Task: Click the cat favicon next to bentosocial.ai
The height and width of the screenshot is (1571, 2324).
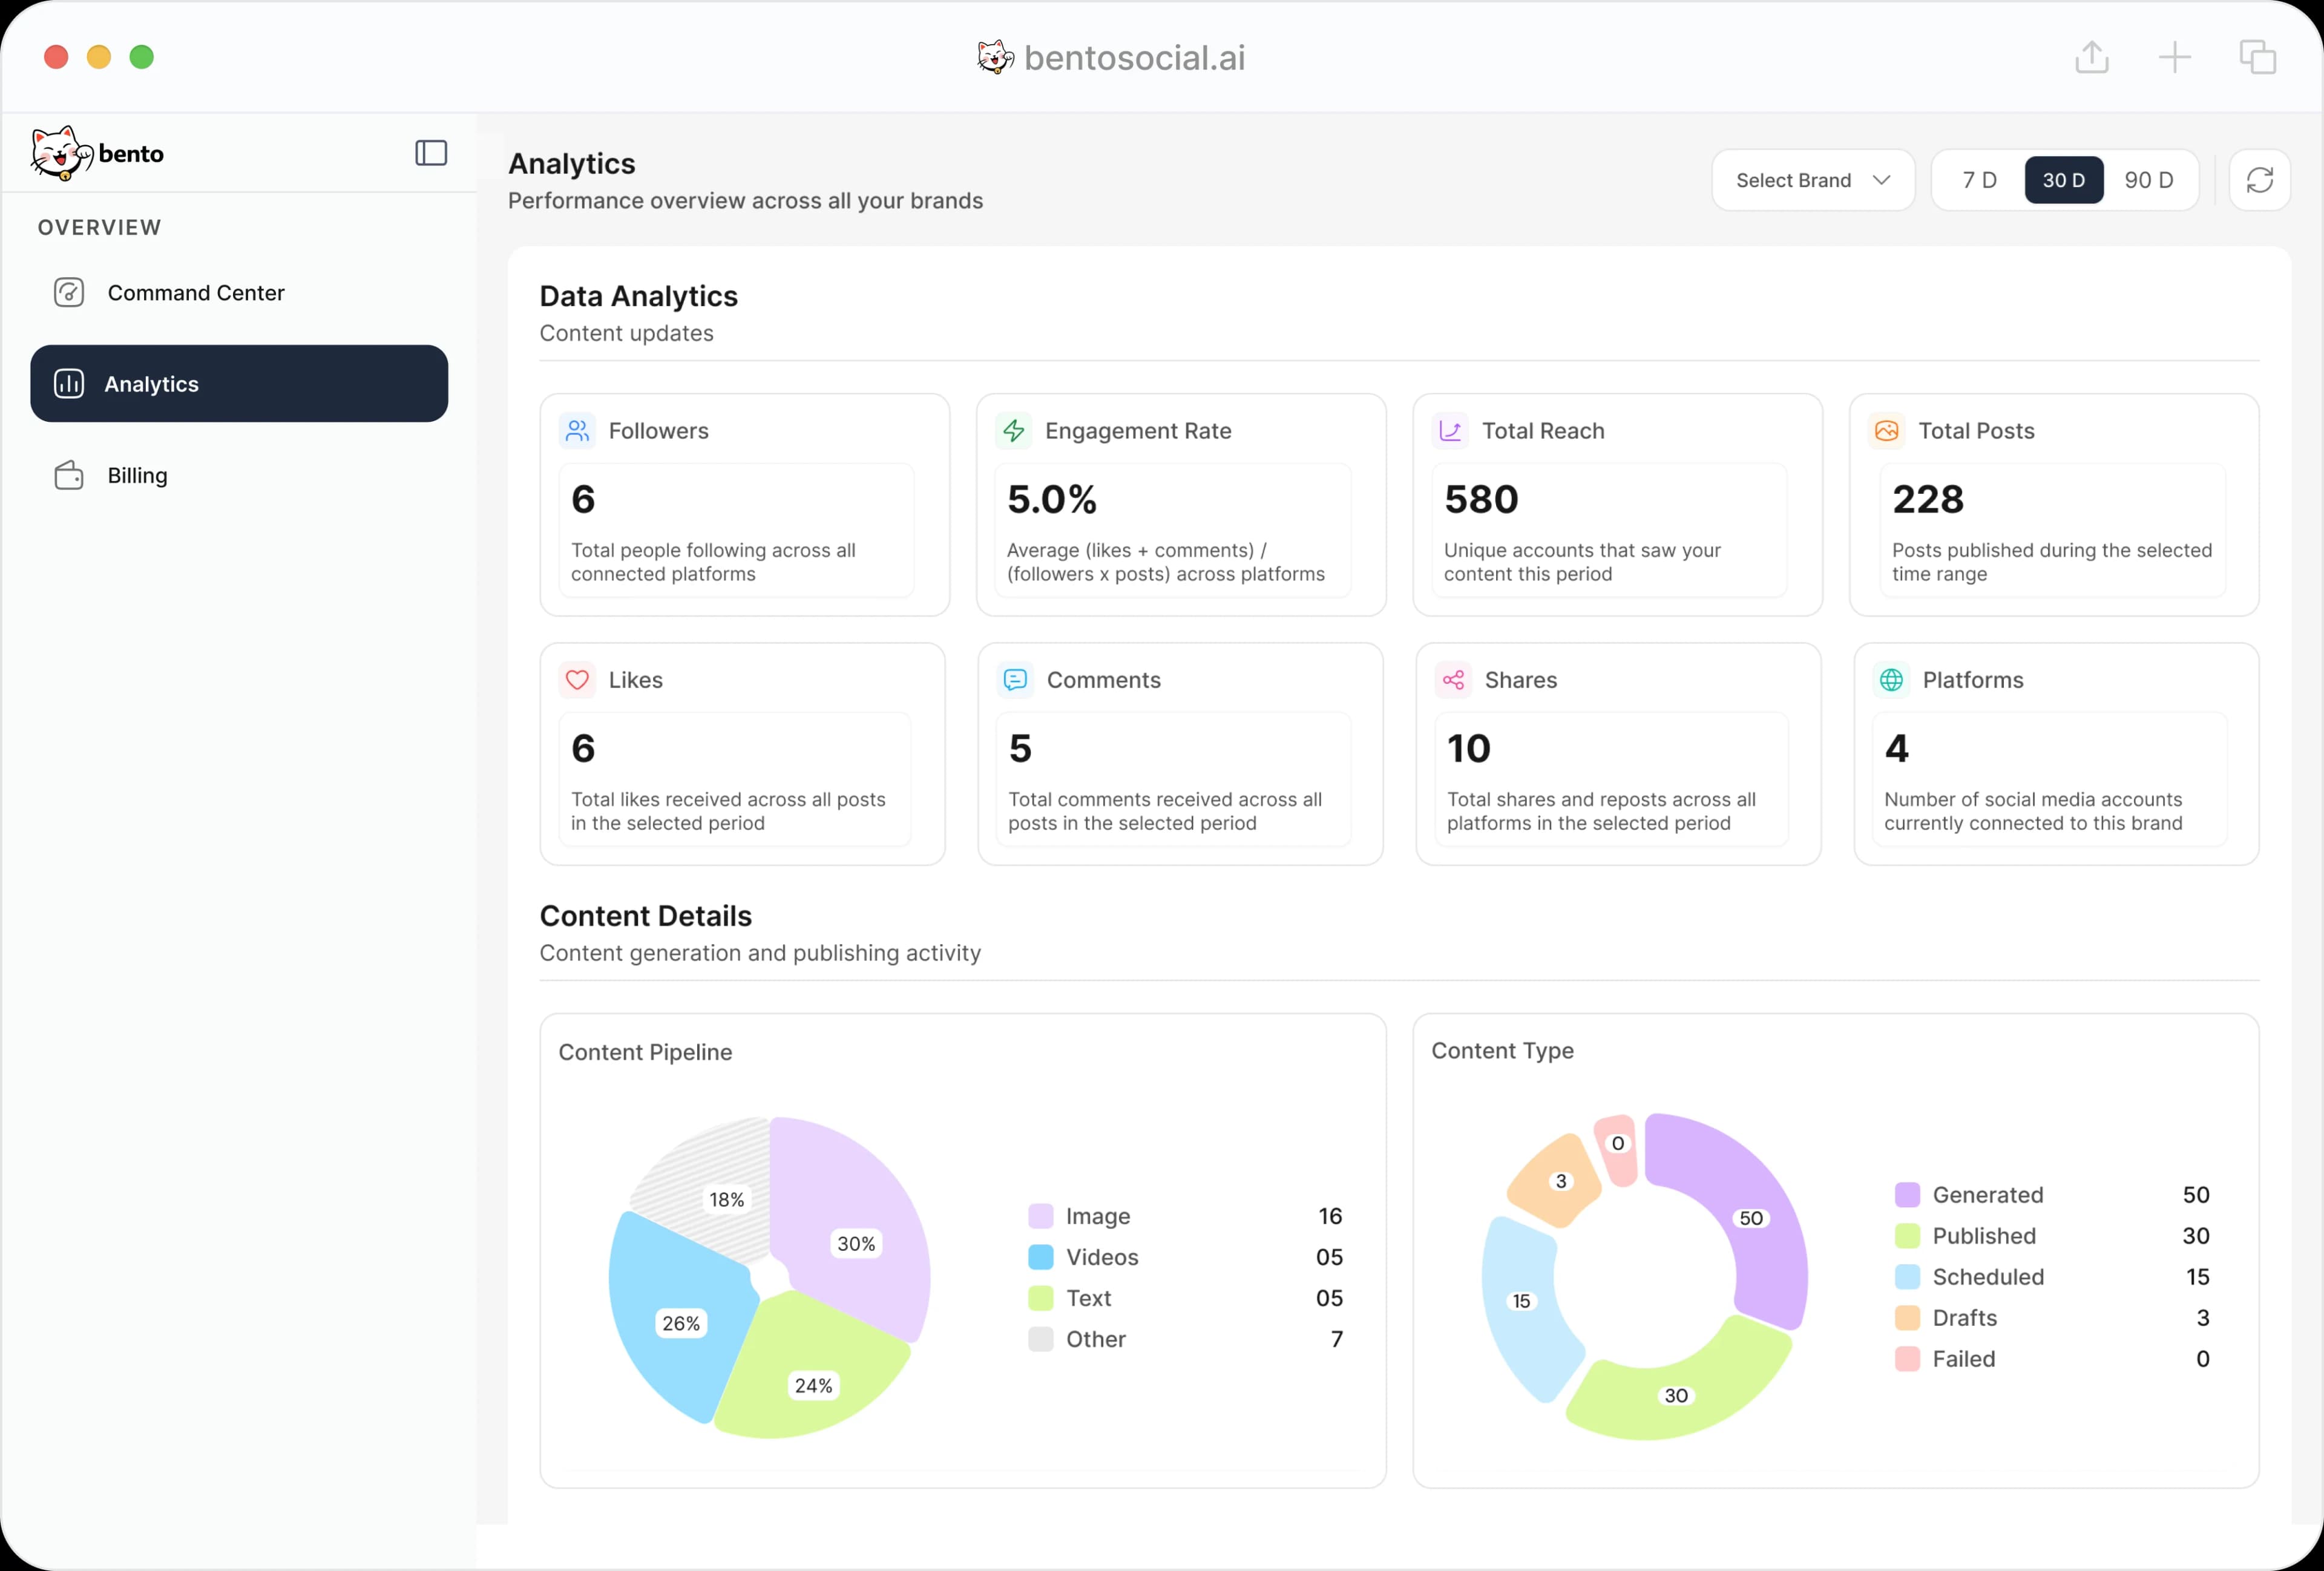Action: [x=995, y=57]
